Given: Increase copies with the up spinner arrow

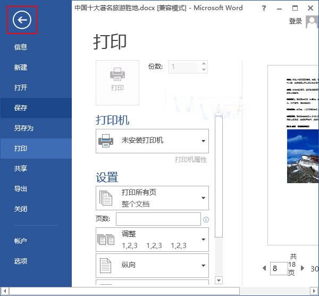Looking at the screenshot, I should (204, 63).
